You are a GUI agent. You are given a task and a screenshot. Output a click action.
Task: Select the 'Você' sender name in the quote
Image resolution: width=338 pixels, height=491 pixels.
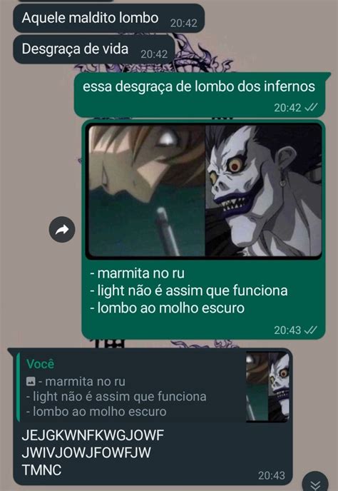41,364
